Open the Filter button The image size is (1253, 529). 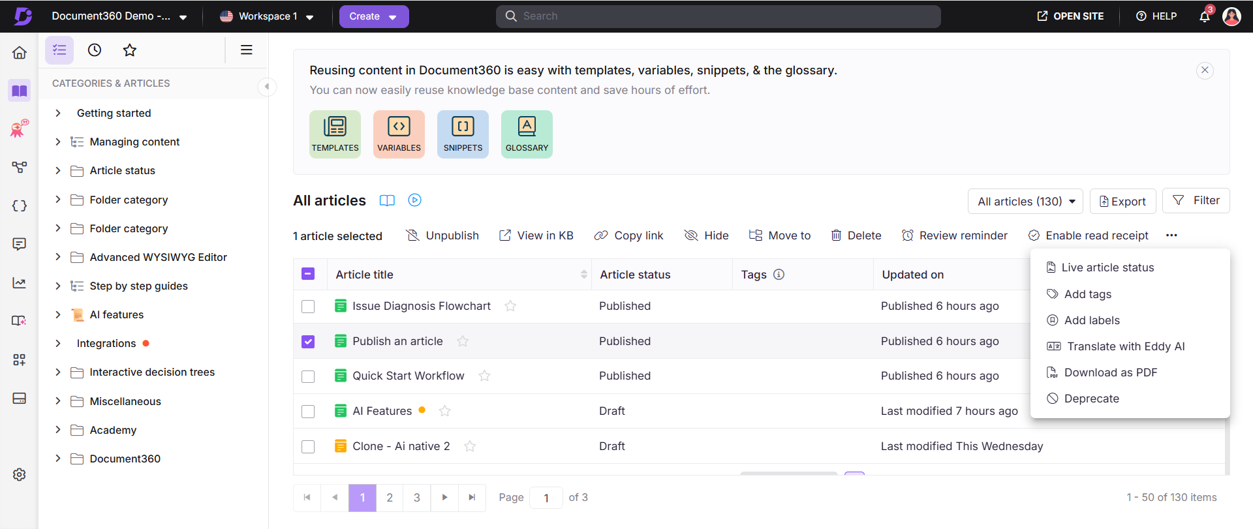pos(1196,201)
